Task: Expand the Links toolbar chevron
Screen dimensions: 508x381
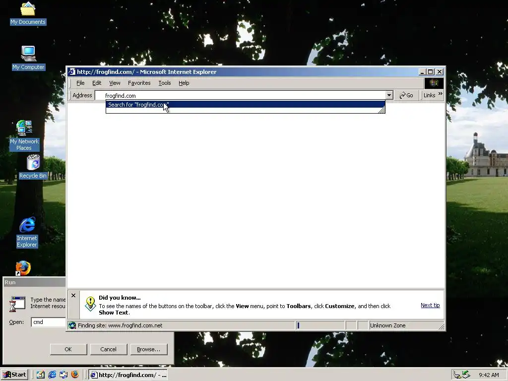Action: point(441,94)
